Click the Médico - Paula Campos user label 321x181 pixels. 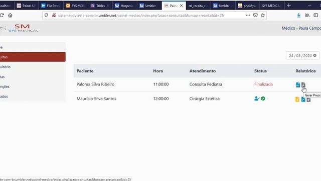click(x=301, y=28)
